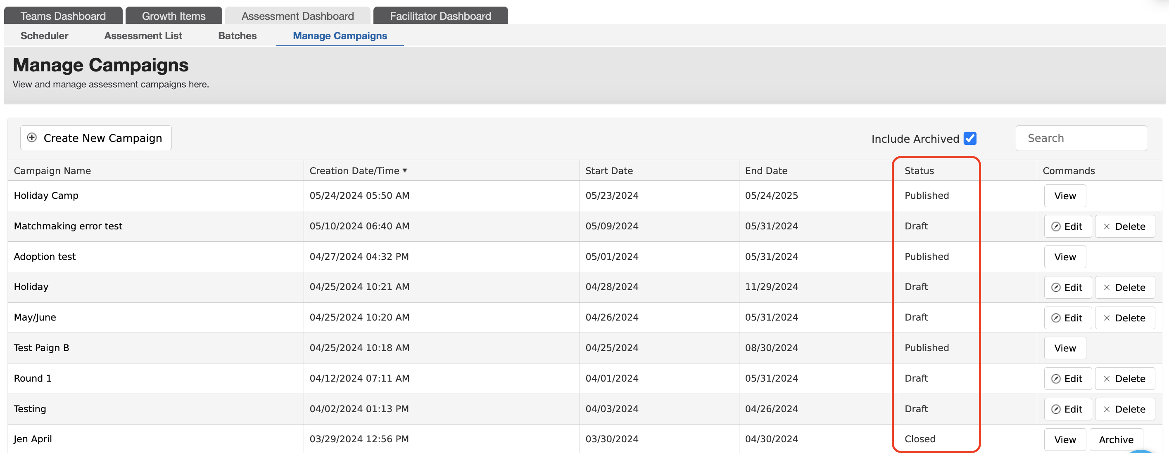This screenshot has height=453, width=1169.
Task: View the Holiday Camp campaign
Action: coord(1065,196)
